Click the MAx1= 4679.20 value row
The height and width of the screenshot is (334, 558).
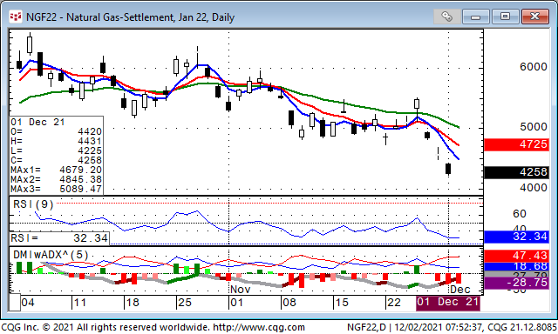click(x=56, y=170)
